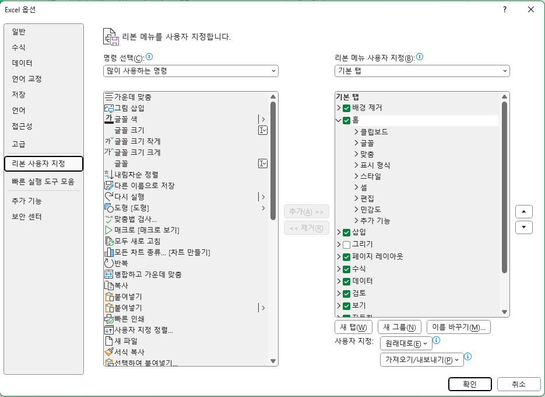Click the 원래대로 reset button
The height and width of the screenshot is (397, 545).
(406, 343)
